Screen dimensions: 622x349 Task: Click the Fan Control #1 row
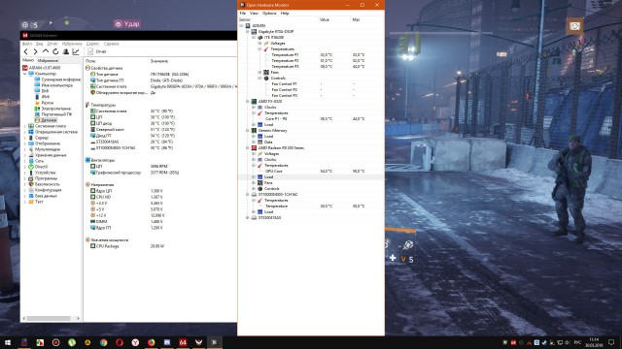coord(311,84)
